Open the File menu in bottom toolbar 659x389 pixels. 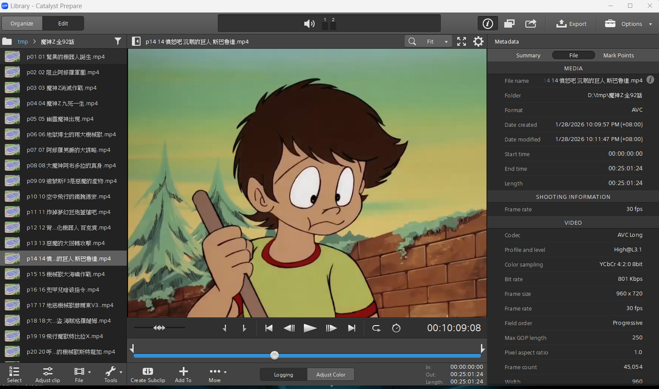pos(81,374)
